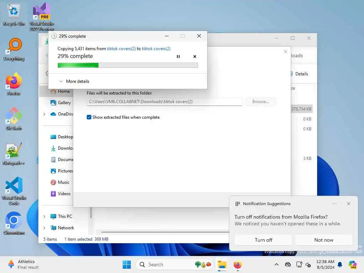
Task: Click the muted volume tray icon
Action: tap(308, 264)
